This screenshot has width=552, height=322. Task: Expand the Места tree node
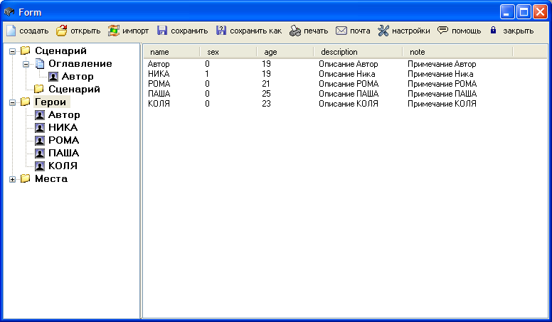[x=13, y=179]
